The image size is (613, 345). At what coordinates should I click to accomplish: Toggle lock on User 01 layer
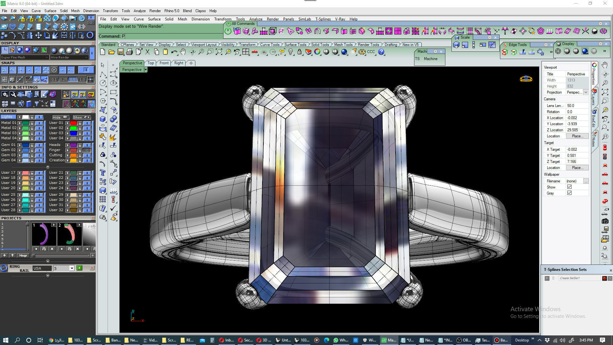click(80, 123)
